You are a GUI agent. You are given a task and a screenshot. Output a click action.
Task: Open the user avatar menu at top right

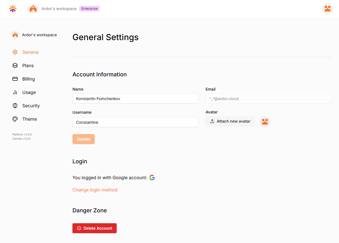coord(328,9)
